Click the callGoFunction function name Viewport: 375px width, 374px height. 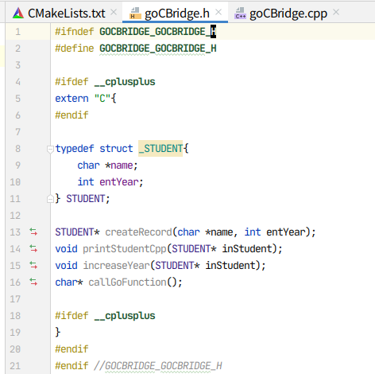pyautogui.click(x=127, y=282)
